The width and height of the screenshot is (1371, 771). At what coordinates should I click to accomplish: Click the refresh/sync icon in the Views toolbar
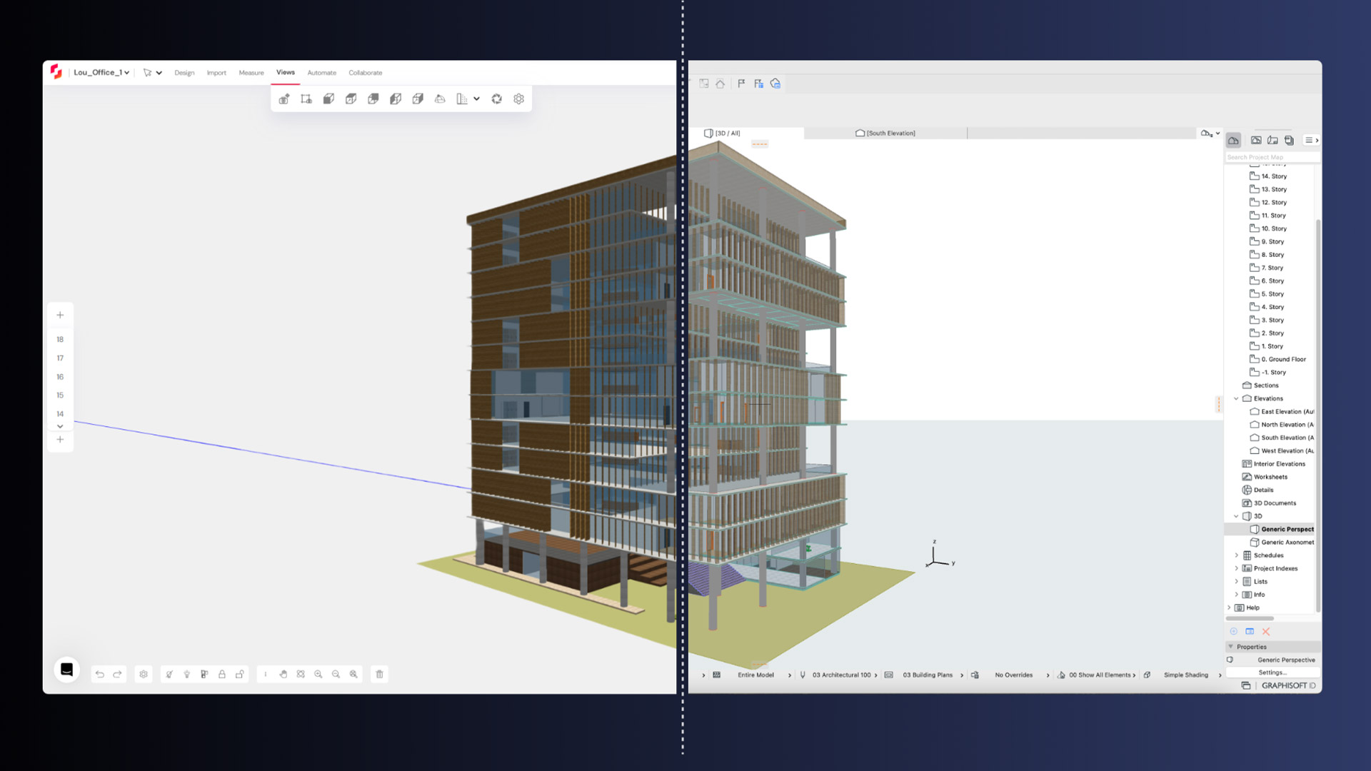(497, 99)
